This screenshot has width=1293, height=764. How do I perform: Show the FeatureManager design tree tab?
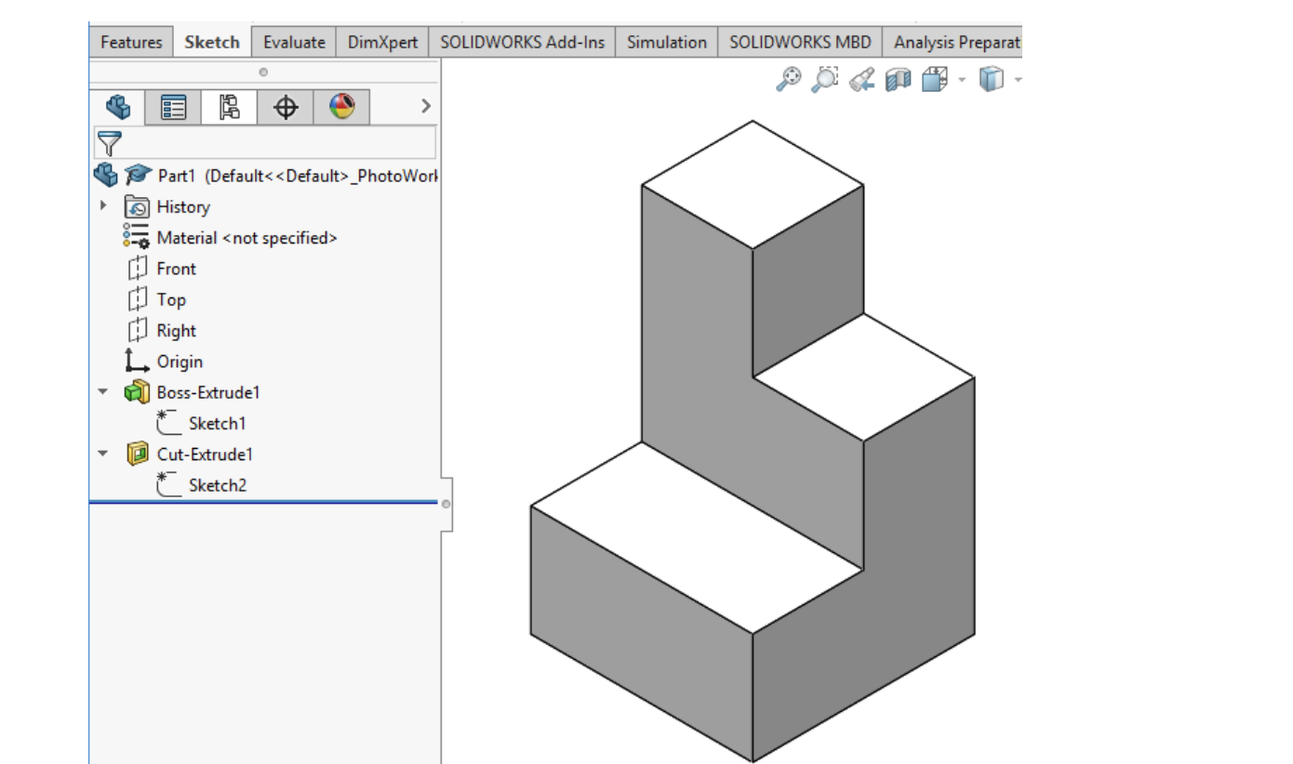[118, 108]
